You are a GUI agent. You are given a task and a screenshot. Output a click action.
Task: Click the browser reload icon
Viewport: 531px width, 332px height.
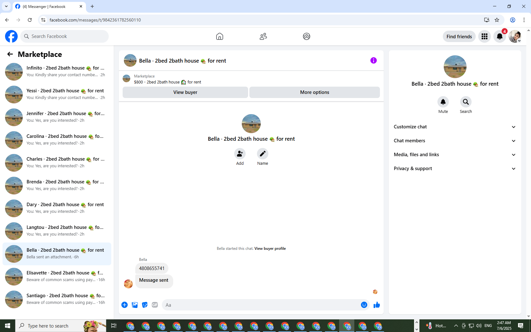[x=30, y=20]
